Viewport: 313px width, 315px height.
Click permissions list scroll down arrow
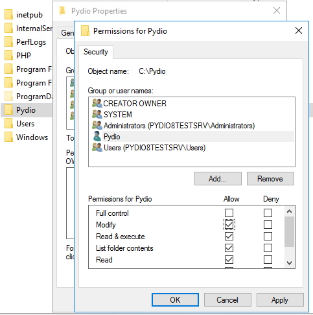289,262
